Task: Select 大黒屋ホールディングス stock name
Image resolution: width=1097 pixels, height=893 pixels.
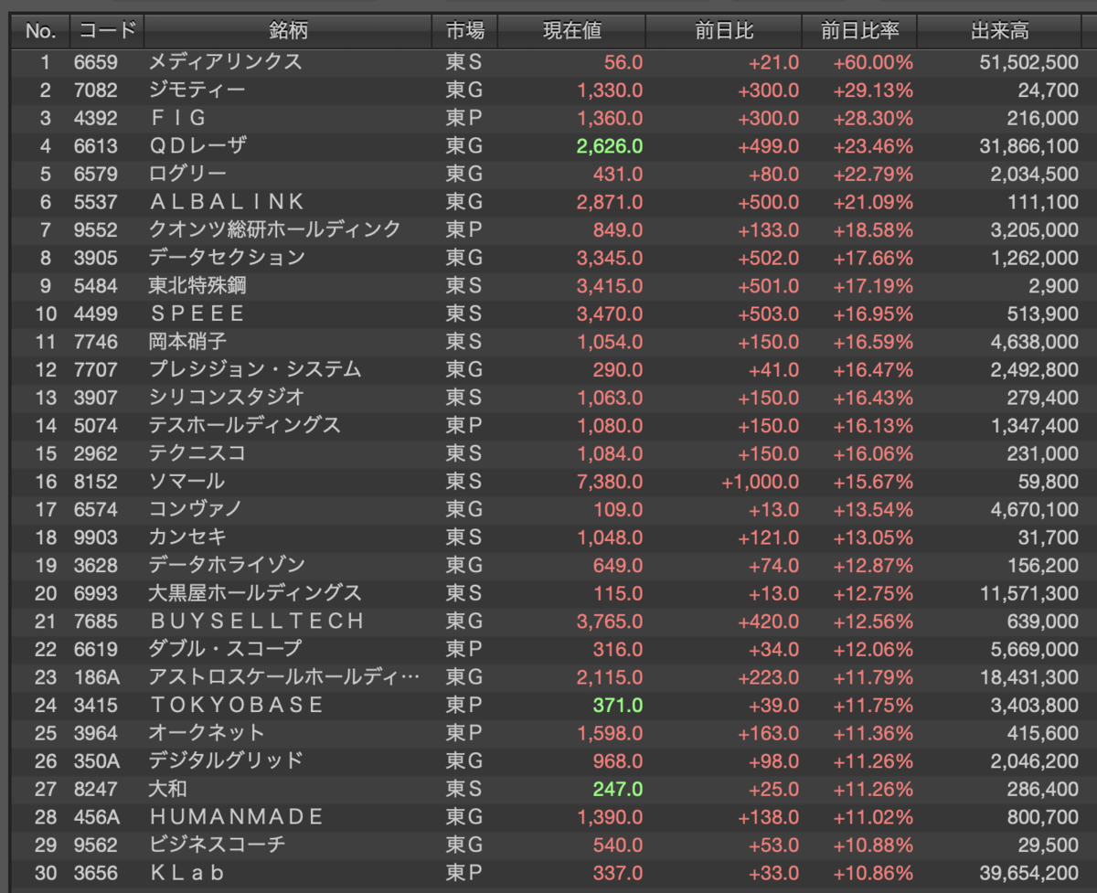Action: click(255, 593)
